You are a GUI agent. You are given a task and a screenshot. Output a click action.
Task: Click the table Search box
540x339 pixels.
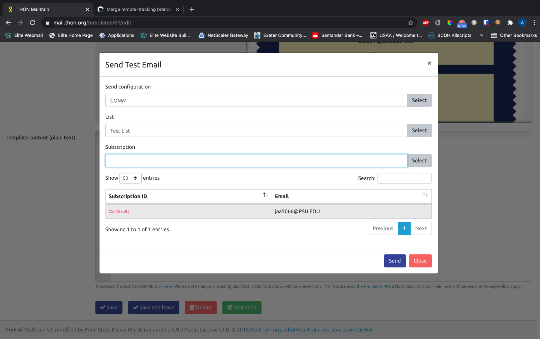[404, 178]
